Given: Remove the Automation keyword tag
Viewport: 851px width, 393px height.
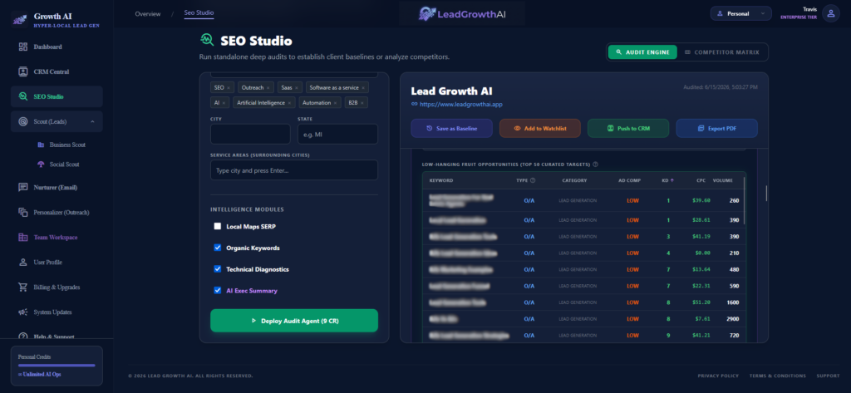Looking at the screenshot, I should [336, 102].
